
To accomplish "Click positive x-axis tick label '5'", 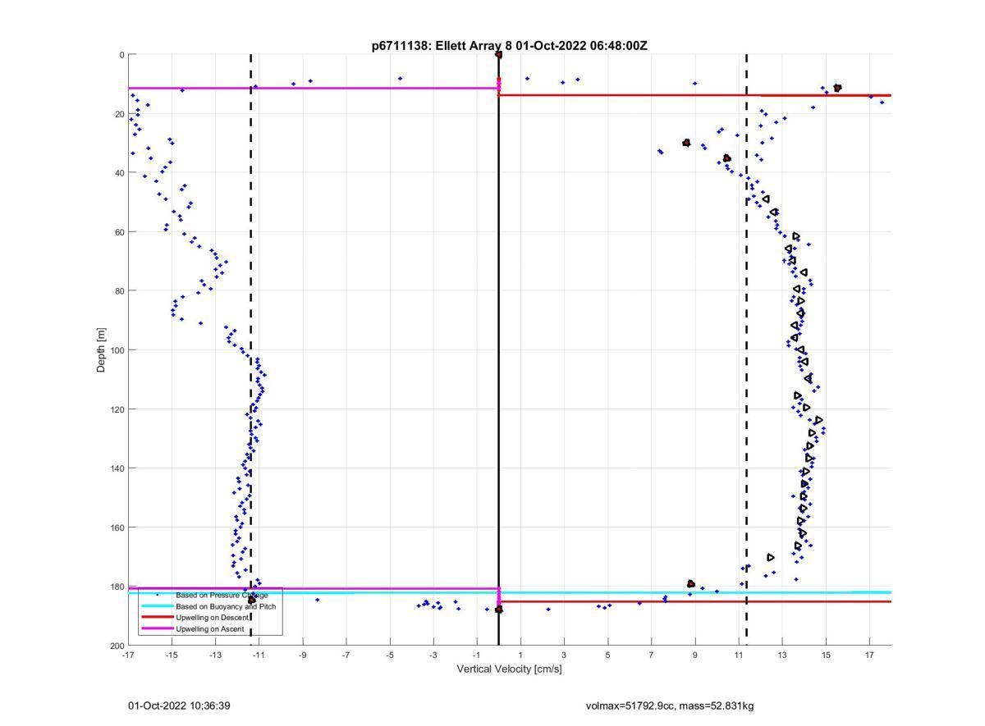I will (x=607, y=655).
